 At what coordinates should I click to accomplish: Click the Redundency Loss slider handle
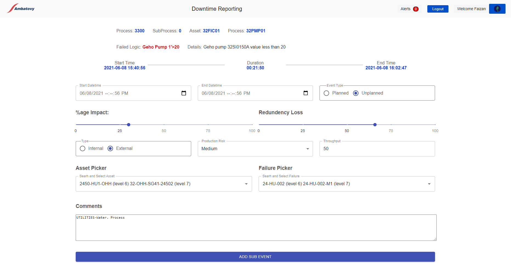(x=375, y=125)
